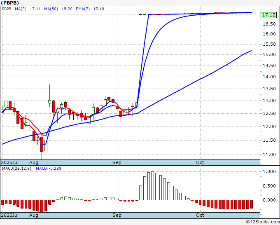Click the MA(3) value 17.11
This screenshot has height=225, width=280.
pos(35,9)
